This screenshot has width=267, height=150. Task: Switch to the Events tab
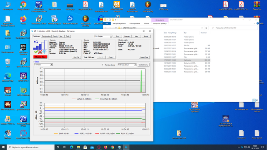55,36
